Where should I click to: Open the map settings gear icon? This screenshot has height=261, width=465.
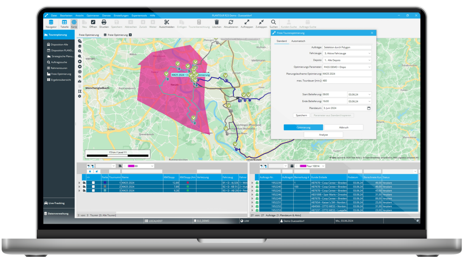(79, 96)
